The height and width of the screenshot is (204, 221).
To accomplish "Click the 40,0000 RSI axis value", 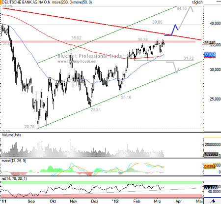I will coord(214,192).
